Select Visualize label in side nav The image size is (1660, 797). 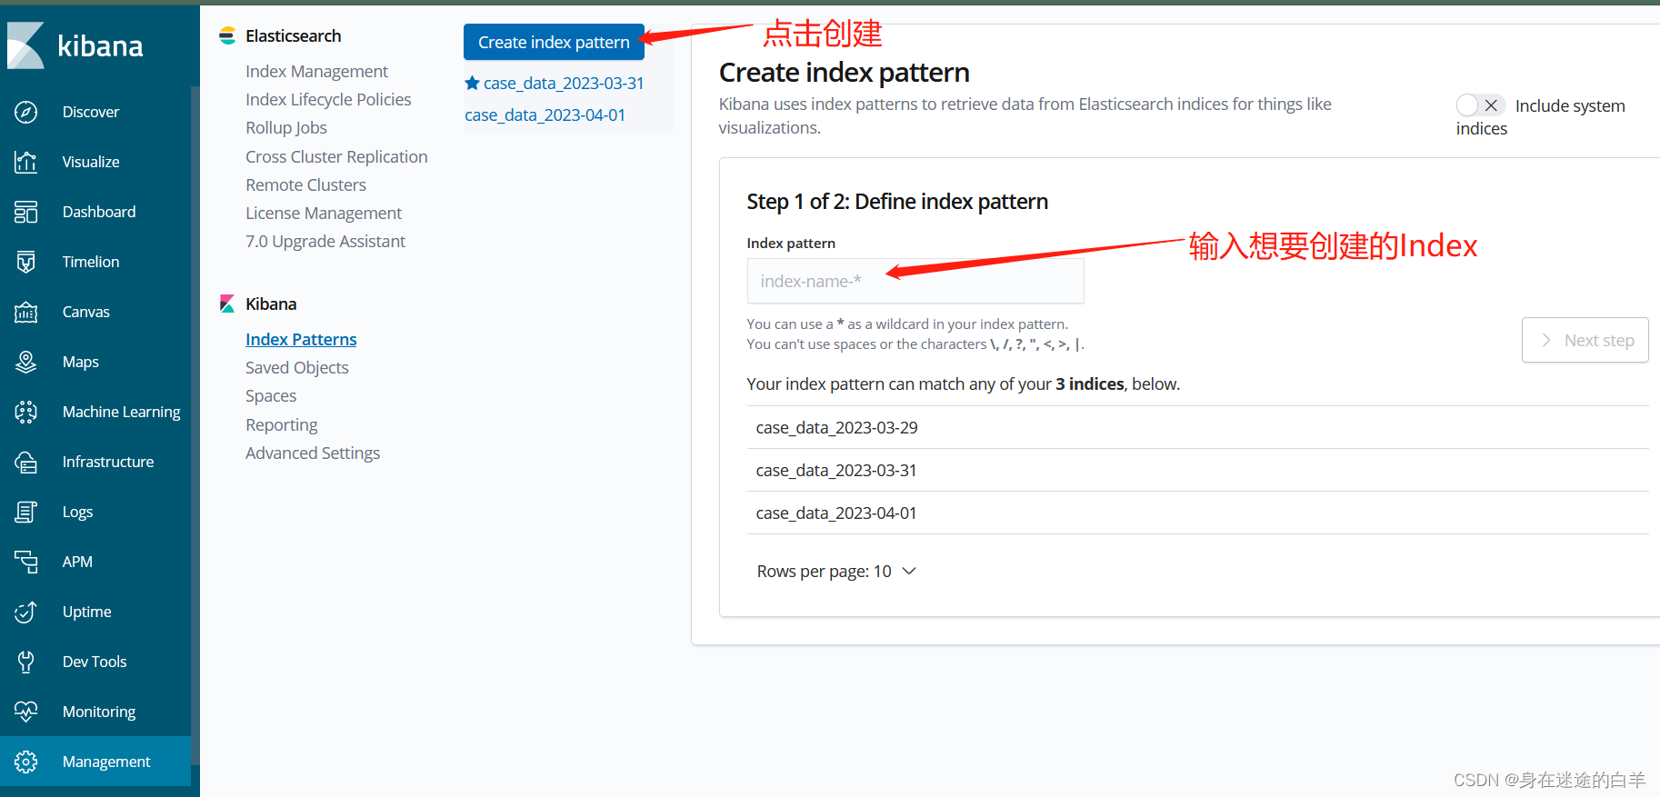(91, 162)
